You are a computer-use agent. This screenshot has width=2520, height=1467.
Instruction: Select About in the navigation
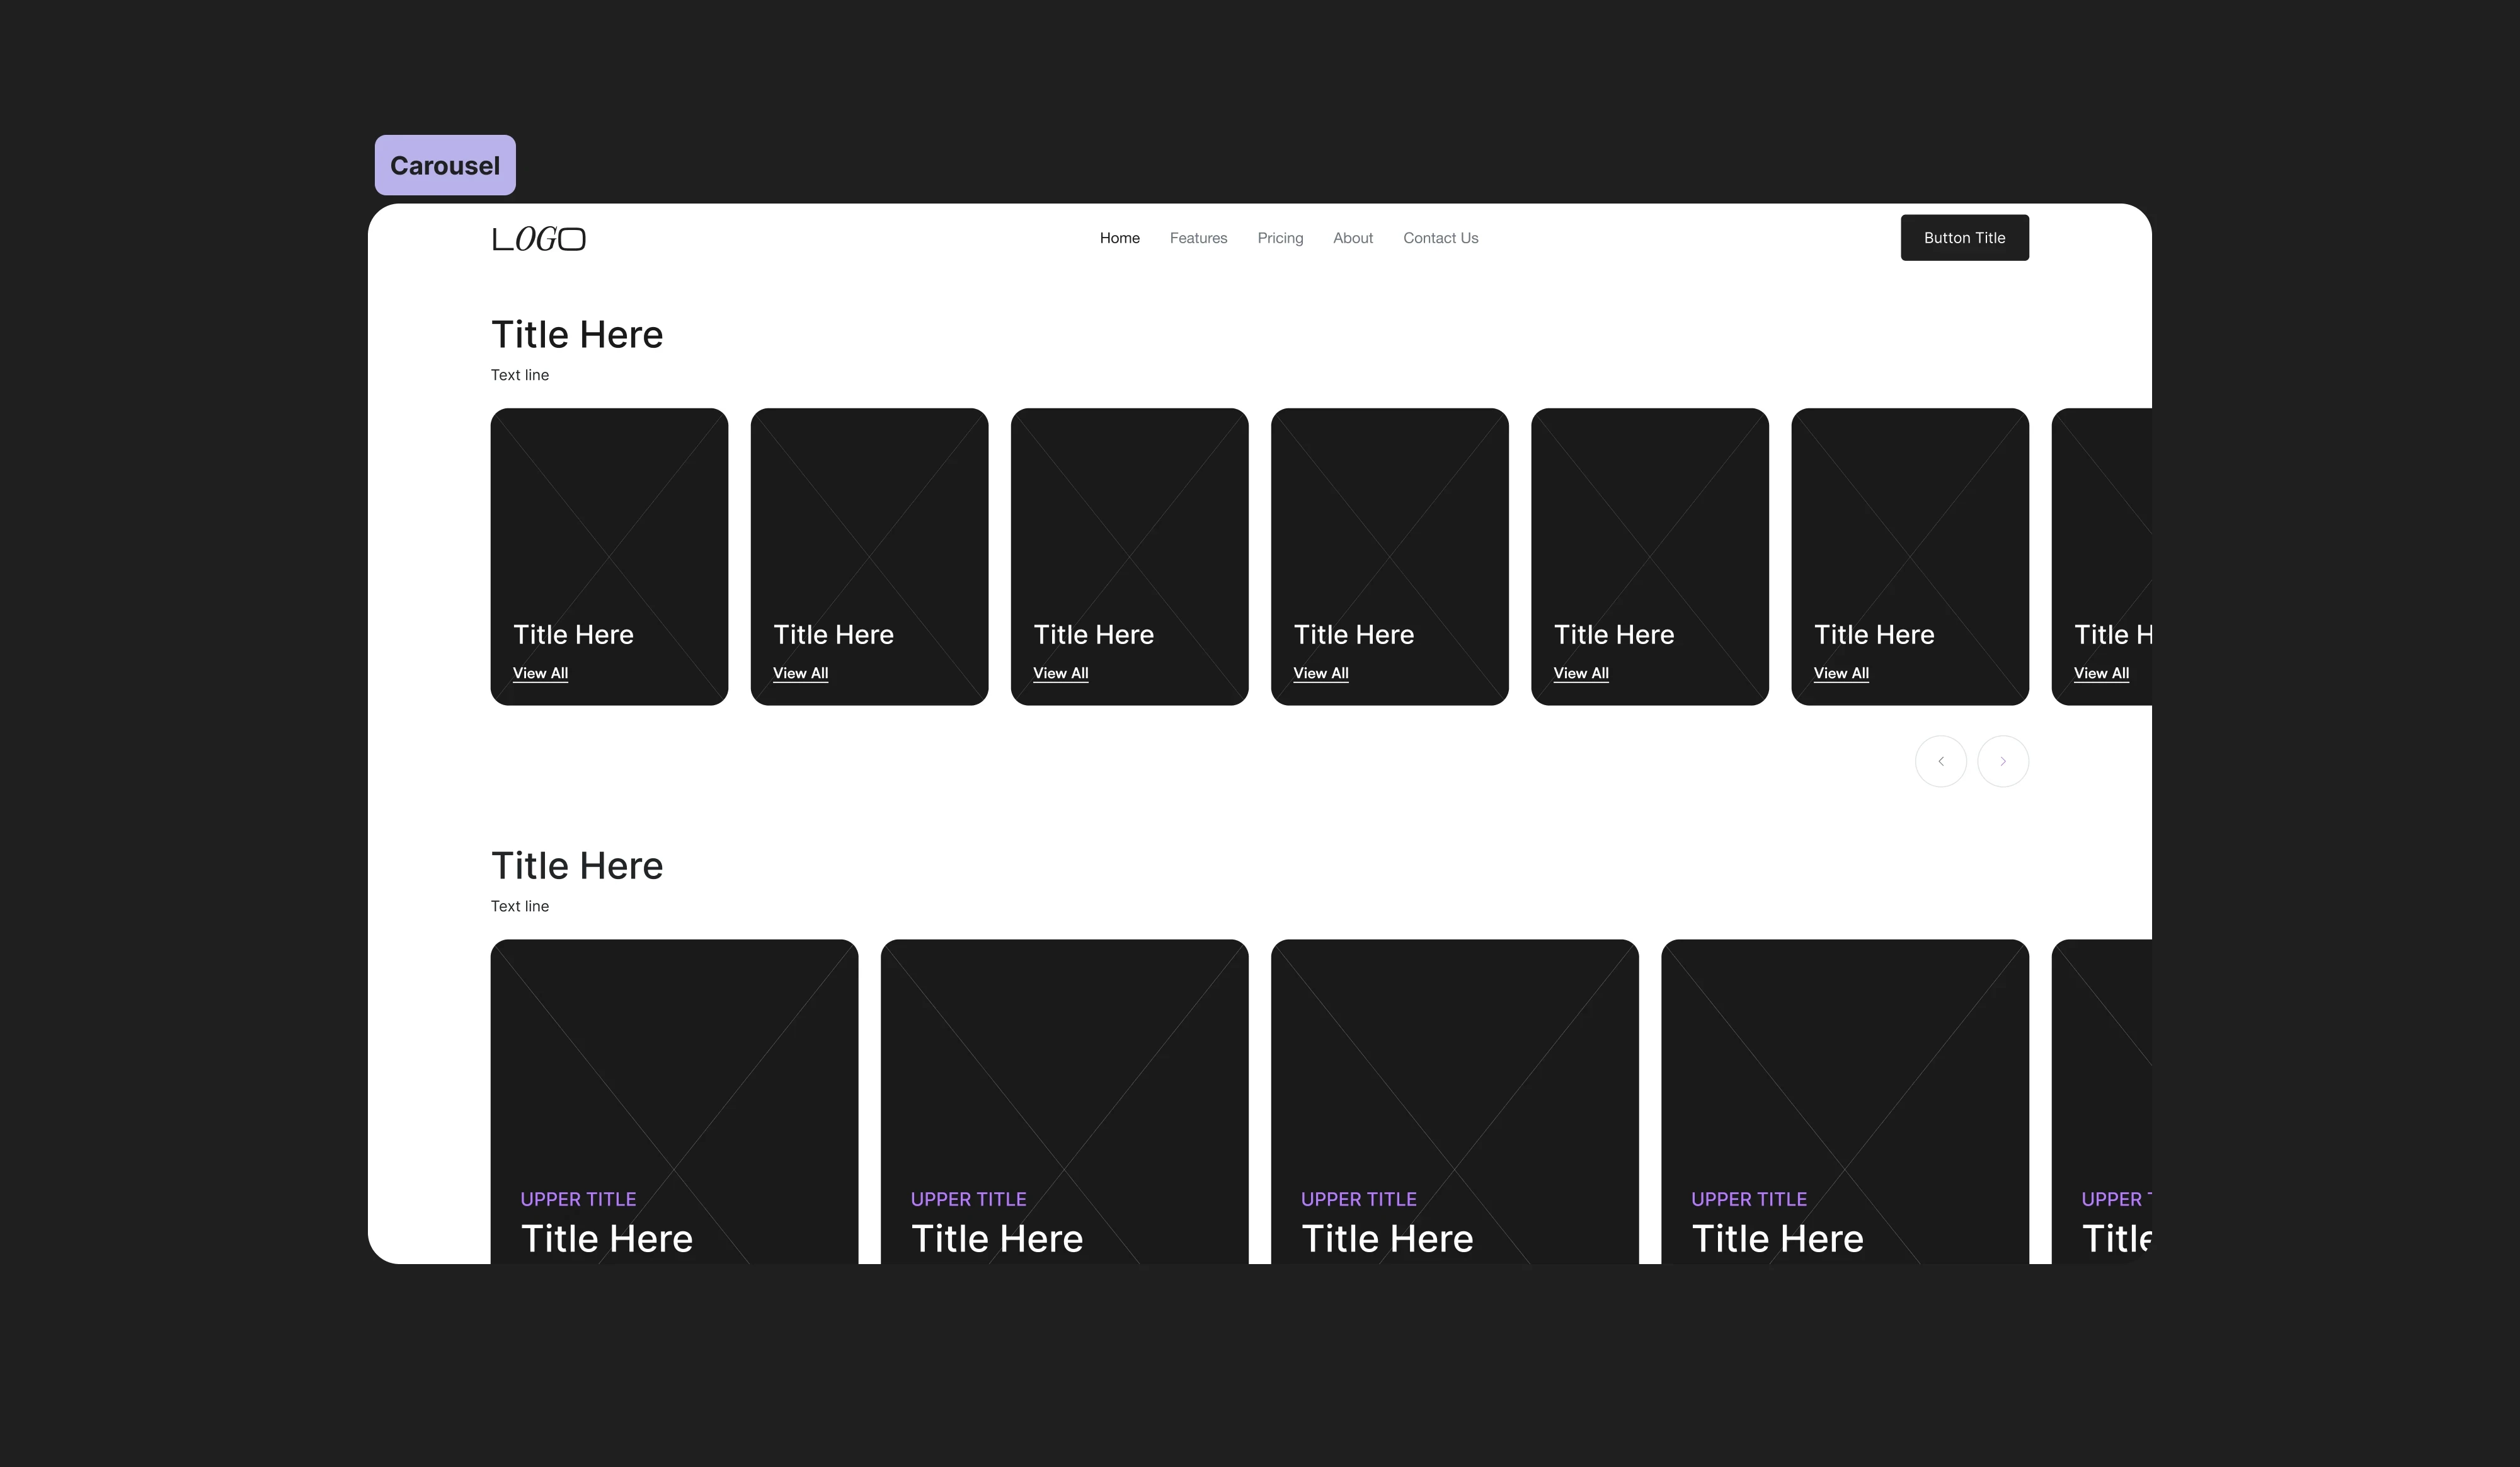[x=1352, y=238]
